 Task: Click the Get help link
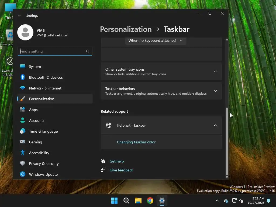117,161
